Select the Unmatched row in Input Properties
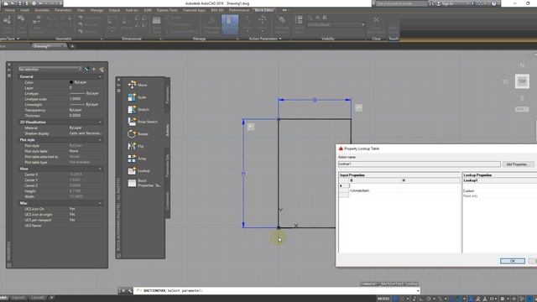The height and width of the screenshot is (302, 537). point(399,190)
